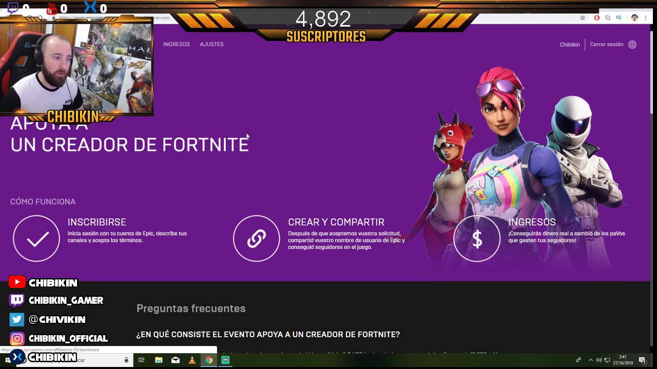This screenshot has height=369, width=657.
Task: Open the Chrome profile avatar
Action: point(634,17)
